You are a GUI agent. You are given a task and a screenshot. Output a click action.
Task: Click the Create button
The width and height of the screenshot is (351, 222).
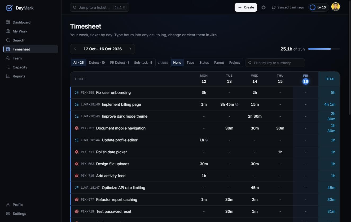tap(246, 7)
